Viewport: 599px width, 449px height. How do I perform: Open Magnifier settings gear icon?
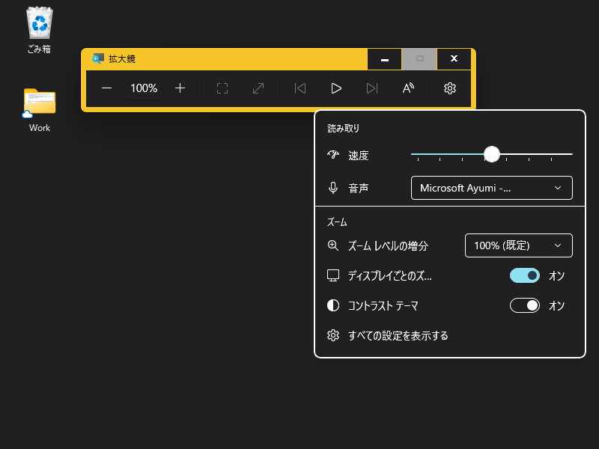[450, 88]
